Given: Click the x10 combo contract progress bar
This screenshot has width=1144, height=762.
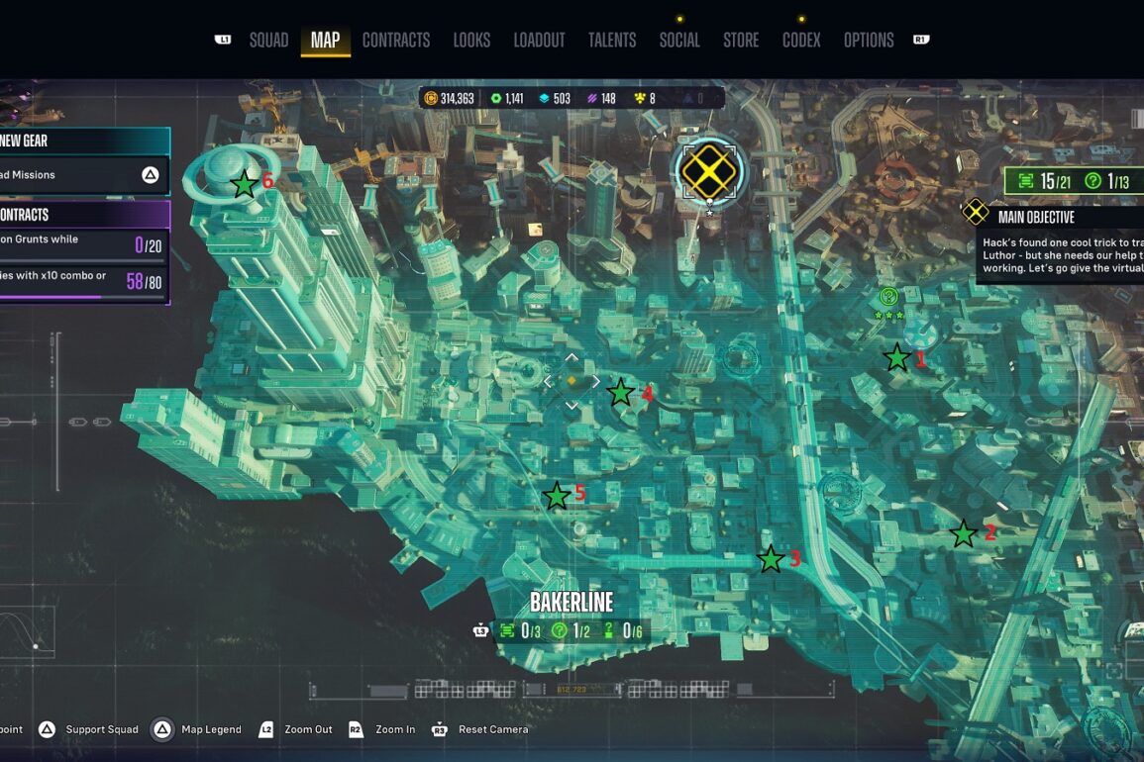Looking at the screenshot, I should (x=82, y=297).
